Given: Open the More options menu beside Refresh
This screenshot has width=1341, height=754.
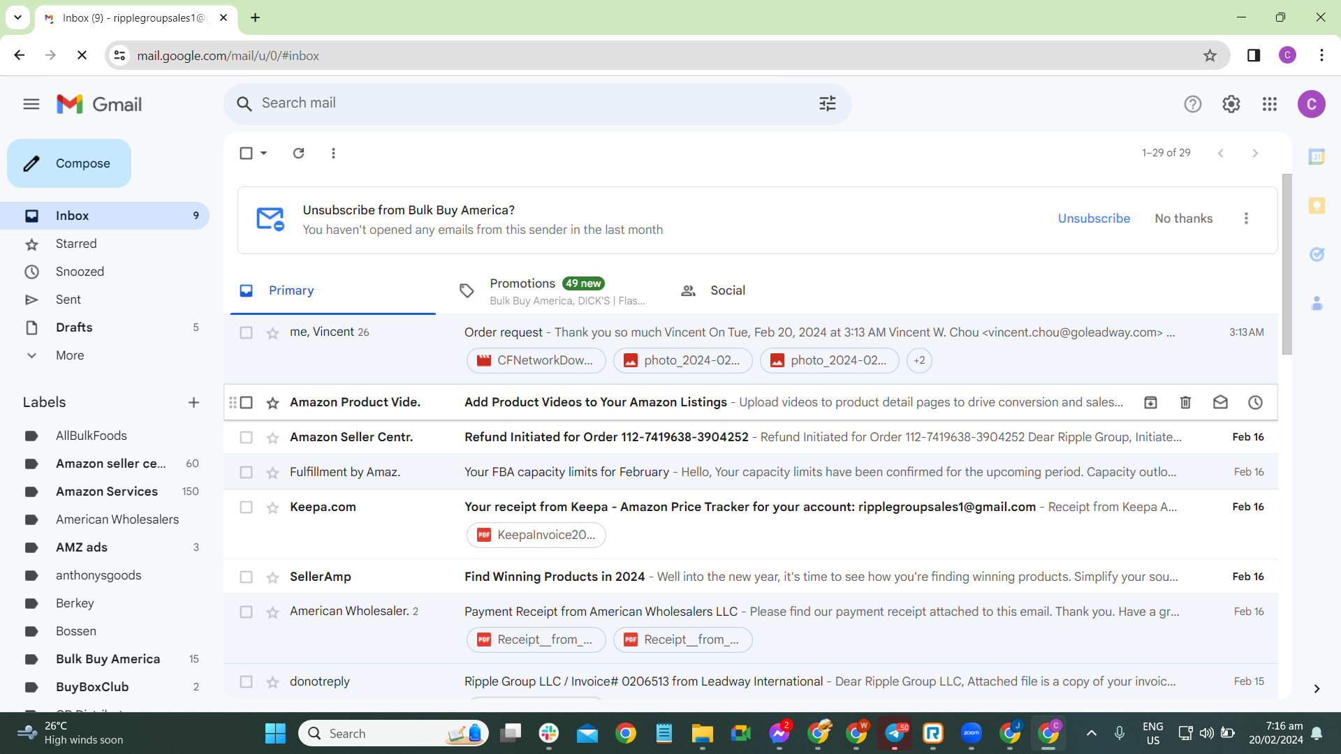Looking at the screenshot, I should [333, 153].
